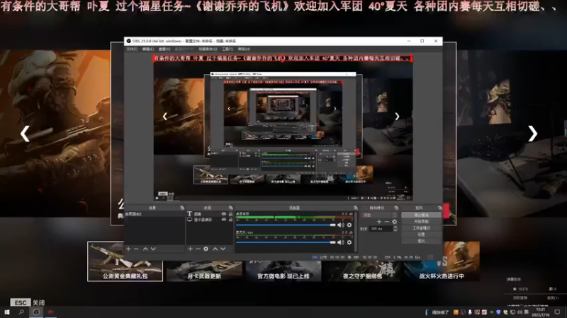
Task: Select the 夜之守护捆绑包 thumbnail
Action: [x=362, y=271]
